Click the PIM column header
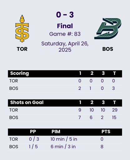 pyautogui.click(x=56, y=132)
